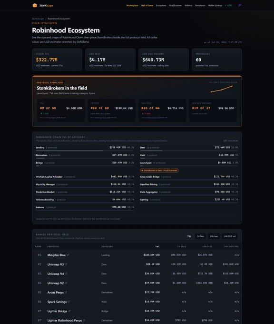Screen dimensions: 274x324
Task: Click the Lending category bar
Action: (85, 151)
